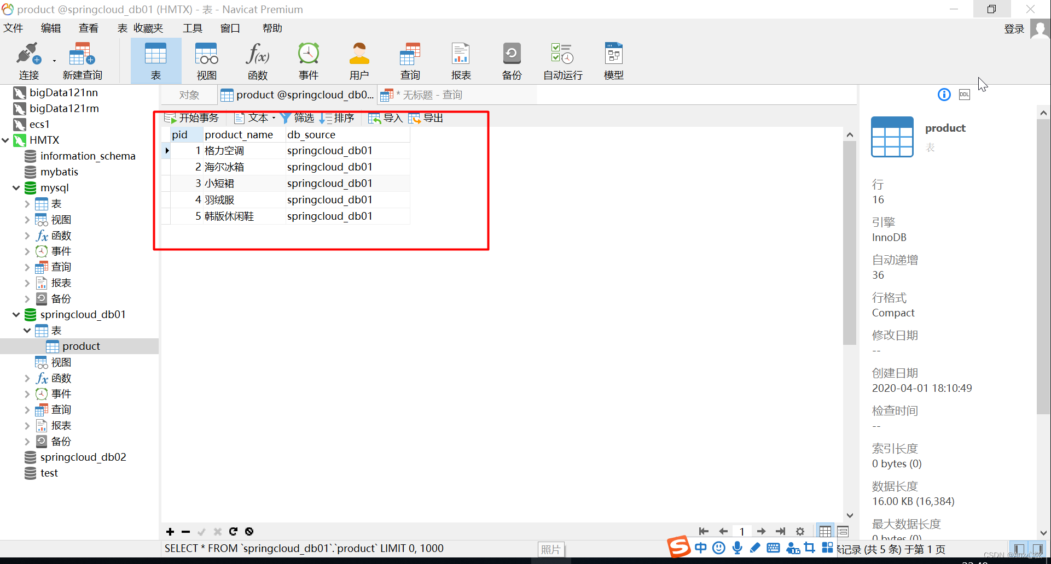
Task: Open the 工具 menu
Action: tap(193, 28)
